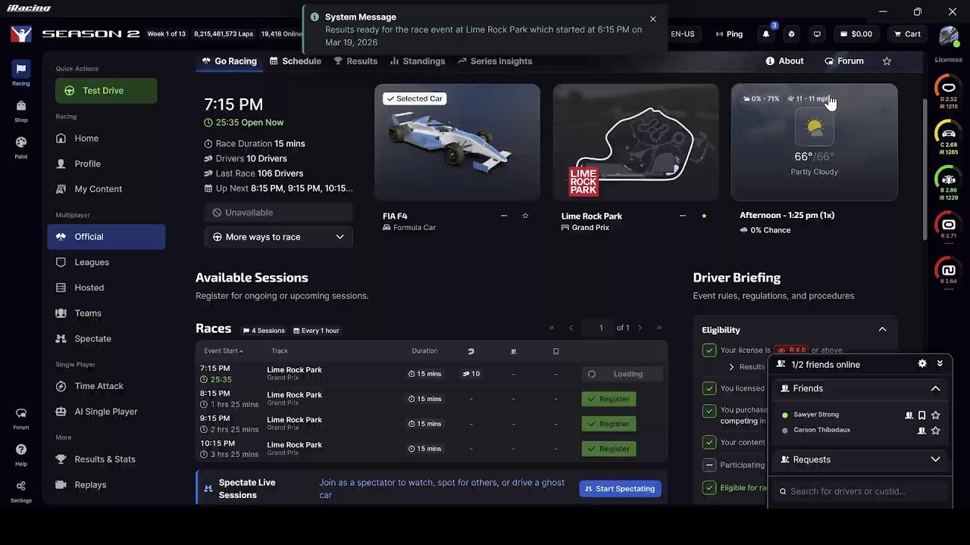The height and width of the screenshot is (545, 970).
Task: Minimize the friends panel with double chevron
Action: pos(940,364)
